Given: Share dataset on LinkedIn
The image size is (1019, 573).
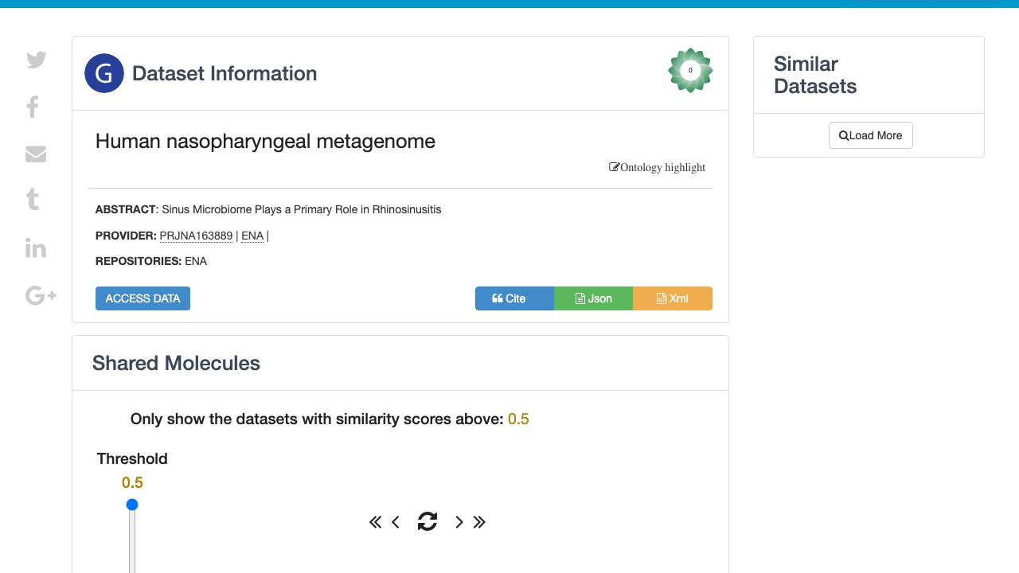Looking at the screenshot, I should point(36,248).
